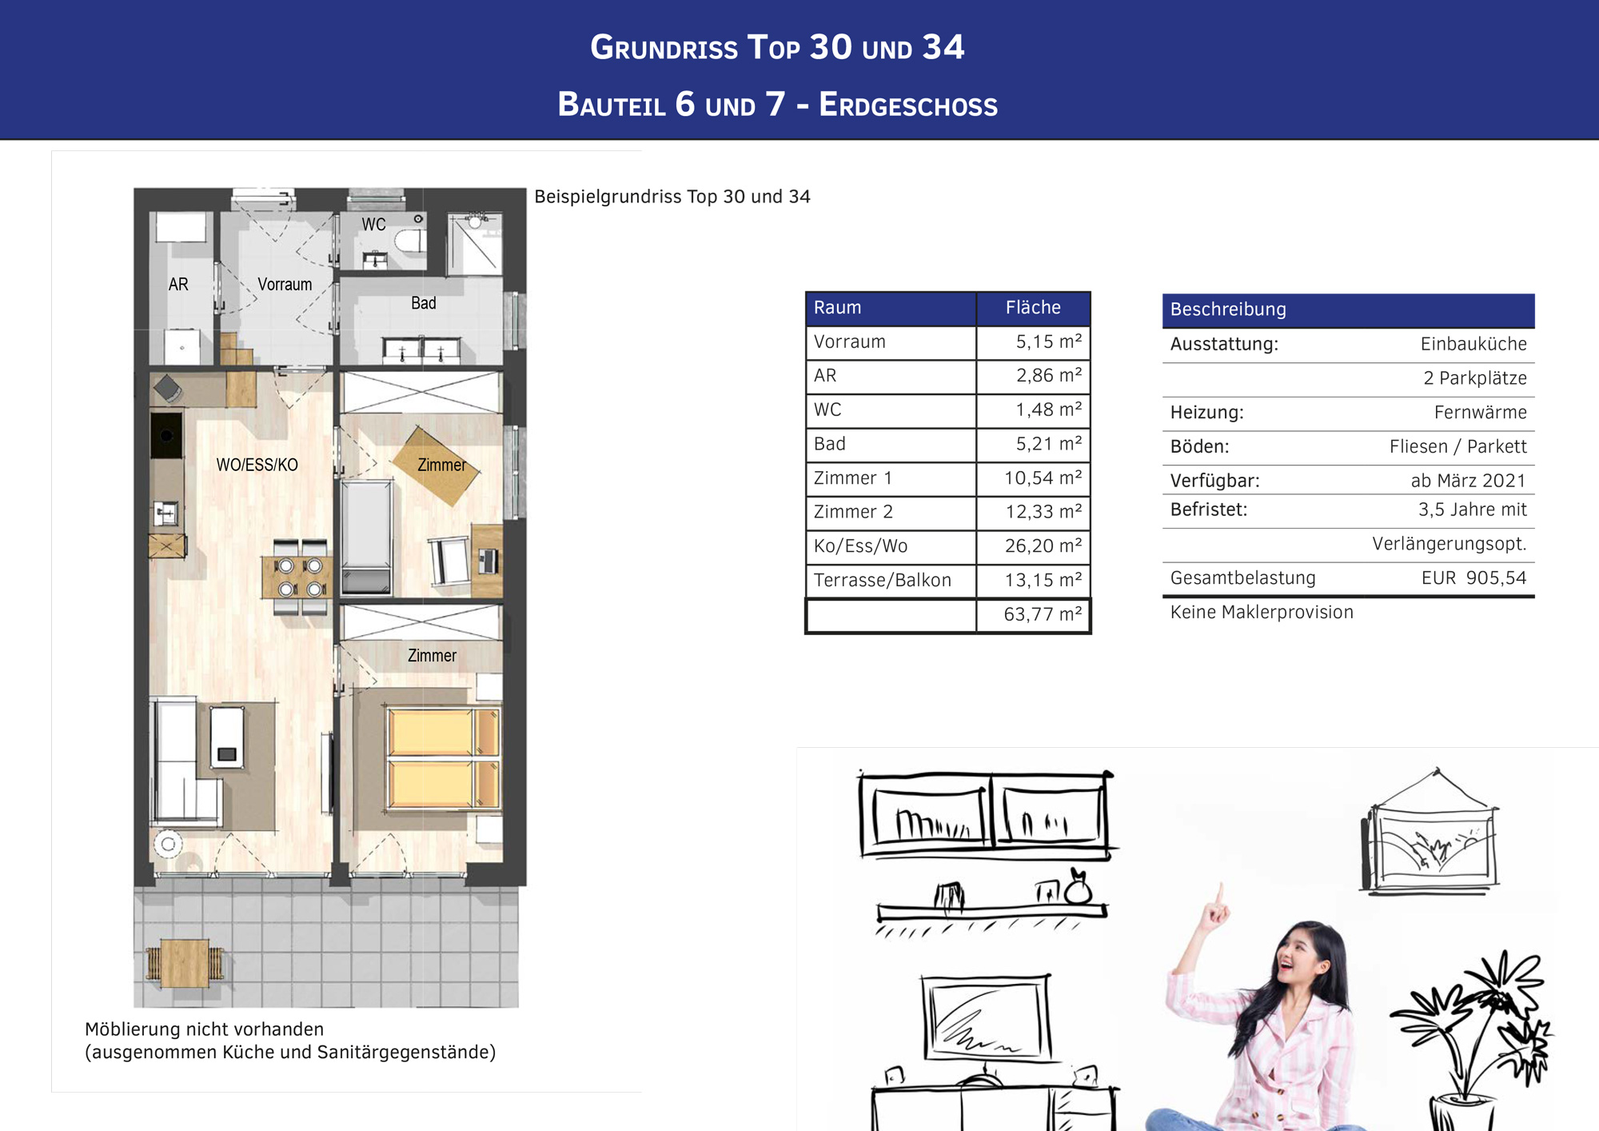
Task: Click the Grundriss Top 30 und 34 title
Action: 777,48
